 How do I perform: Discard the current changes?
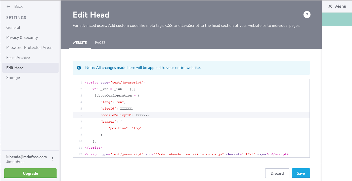[x=277, y=173]
